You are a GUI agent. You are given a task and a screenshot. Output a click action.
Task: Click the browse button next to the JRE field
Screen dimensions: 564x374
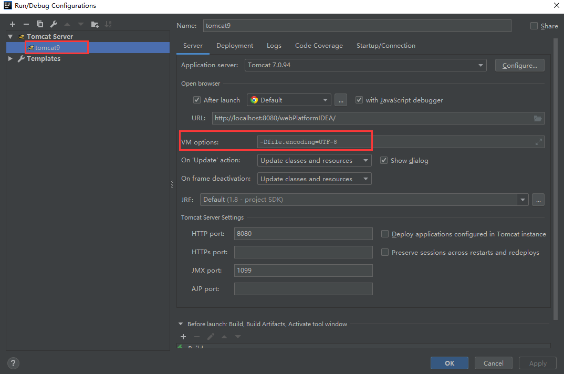pyautogui.click(x=538, y=200)
